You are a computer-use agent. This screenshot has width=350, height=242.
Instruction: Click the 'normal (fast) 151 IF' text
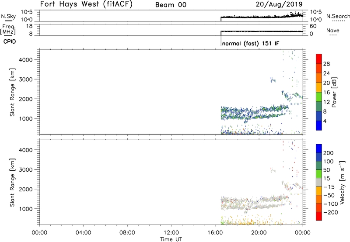point(250,43)
